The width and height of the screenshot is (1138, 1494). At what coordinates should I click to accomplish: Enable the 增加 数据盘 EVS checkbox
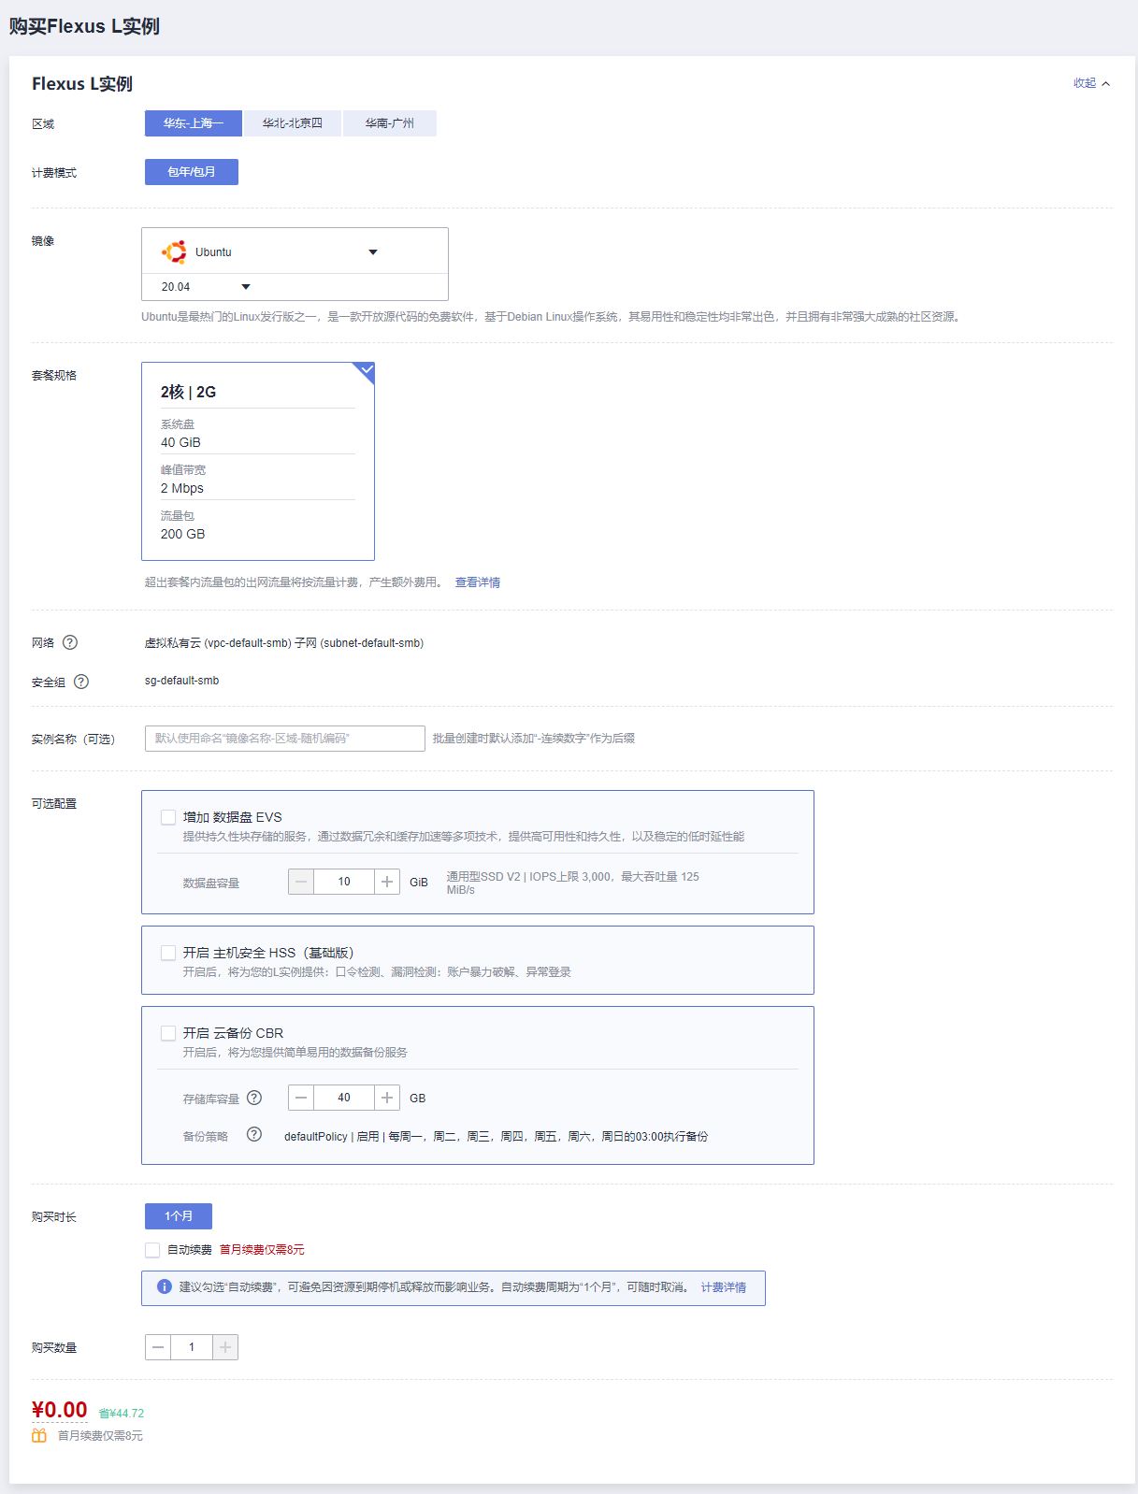coord(168,817)
